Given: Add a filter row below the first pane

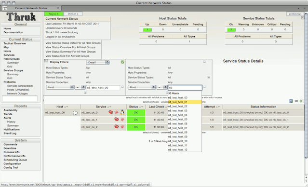Looking at the screenshot, I should 85,93.
